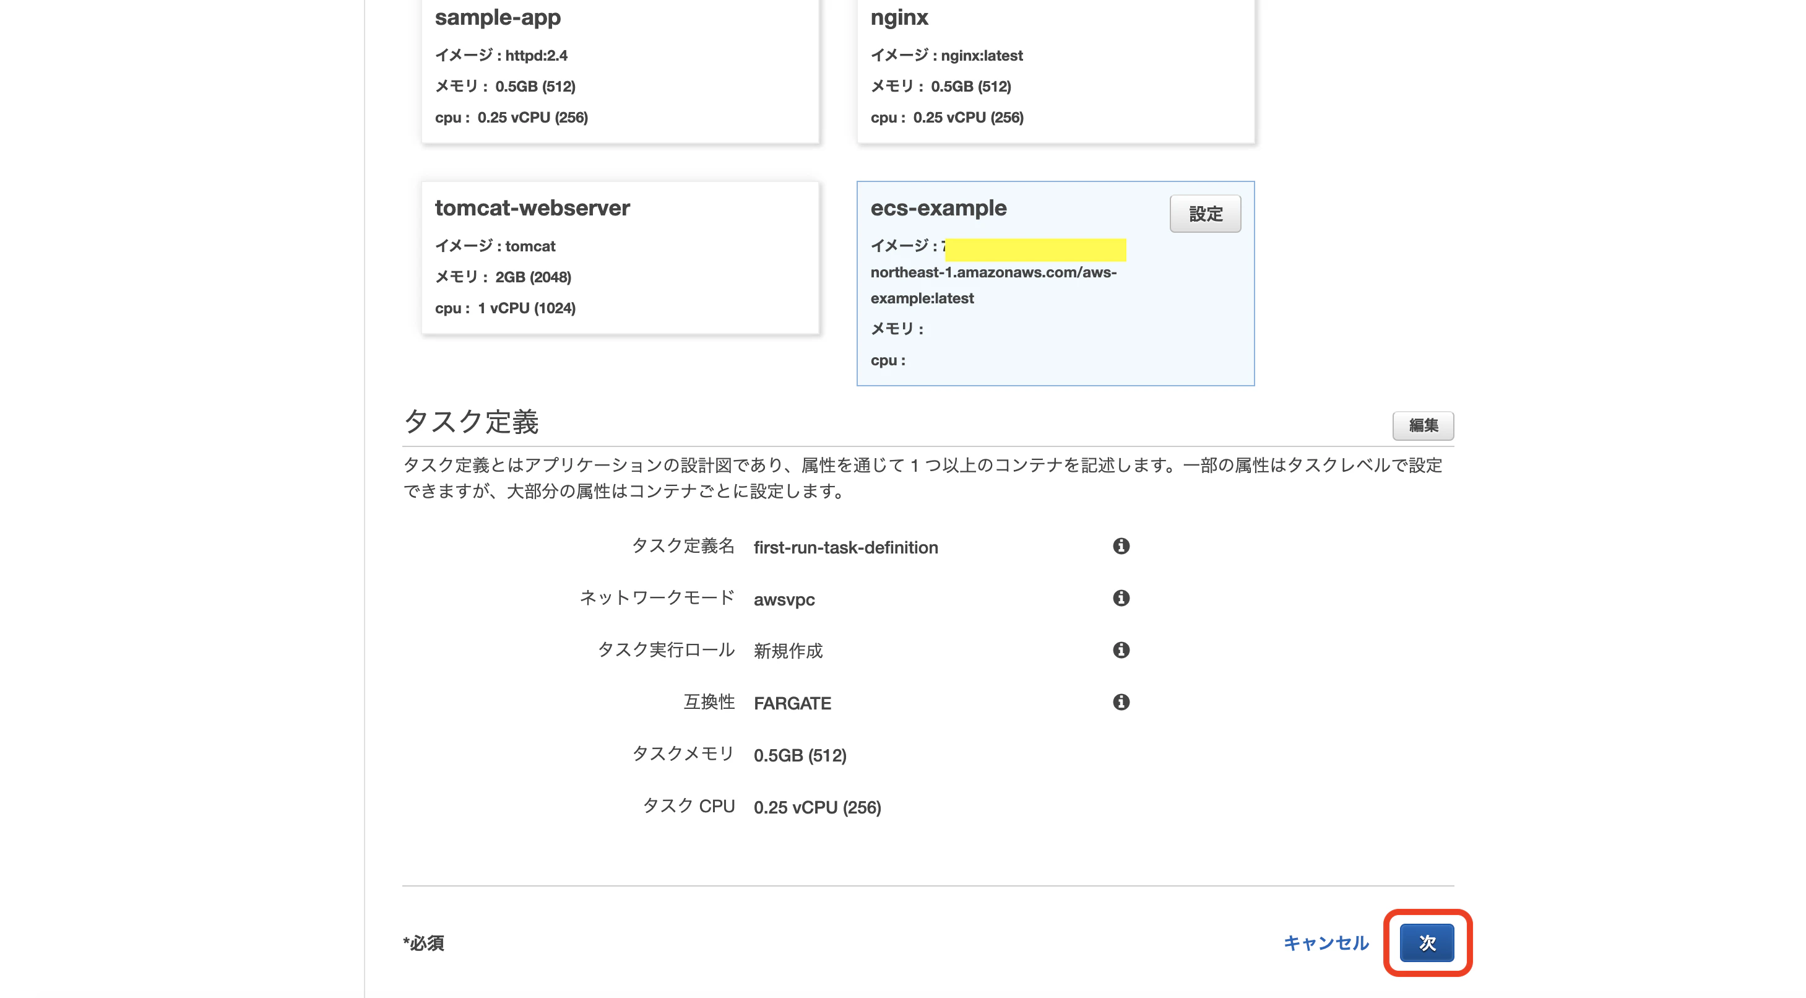Click the httpd:2.4 image text
Screen dimensions: 1806x998
point(537,55)
